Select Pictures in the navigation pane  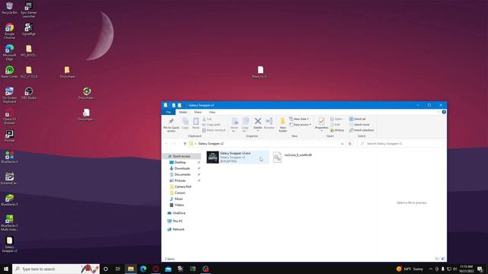tap(180, 180)
